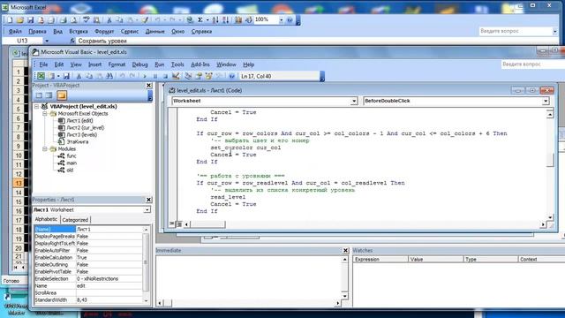The height and width of the screenshot is (318, 565).
Task: Click Format Painter brush in Excel toolbar
Action: [145, 19]
